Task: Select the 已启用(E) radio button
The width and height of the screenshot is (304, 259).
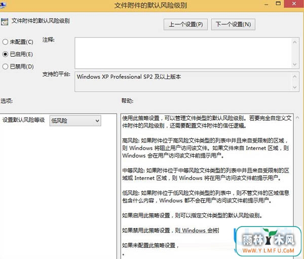Action: click(x=5, y=54)
